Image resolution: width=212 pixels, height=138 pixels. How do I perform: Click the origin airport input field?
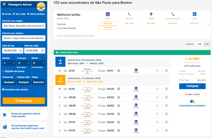[x=24, y=26]
